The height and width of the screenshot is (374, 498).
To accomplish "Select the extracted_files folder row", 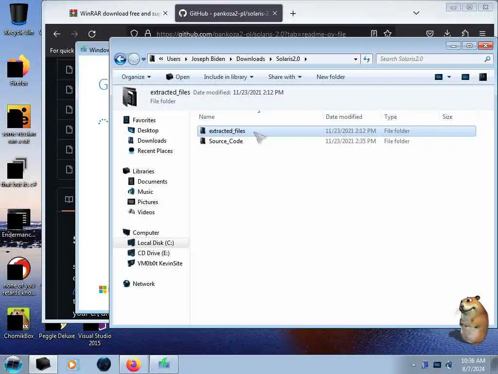I will point(337,131).
